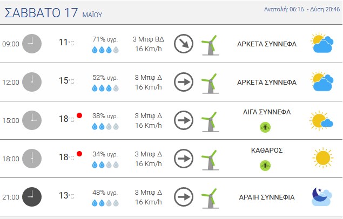Click the 09:00 clock icon
Viewport: 343px width, 219px height.
point(32,44)
